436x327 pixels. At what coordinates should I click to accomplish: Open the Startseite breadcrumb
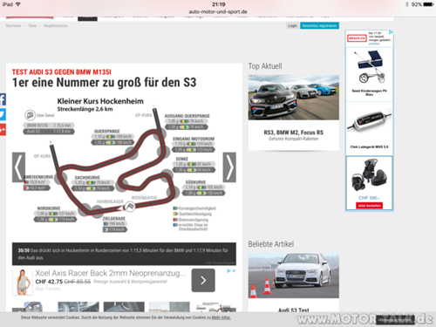[13, 25]
